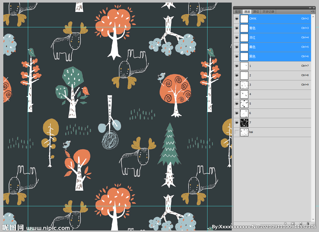The width and height of the screenshot is (319, 232).
Task: Click thumbnail of bai channel
Action: click(244, 132)
